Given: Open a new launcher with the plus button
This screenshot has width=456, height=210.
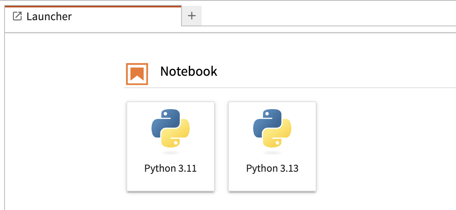Looking at the screenshot, I should pyautogui.click(x=192, y=16).
